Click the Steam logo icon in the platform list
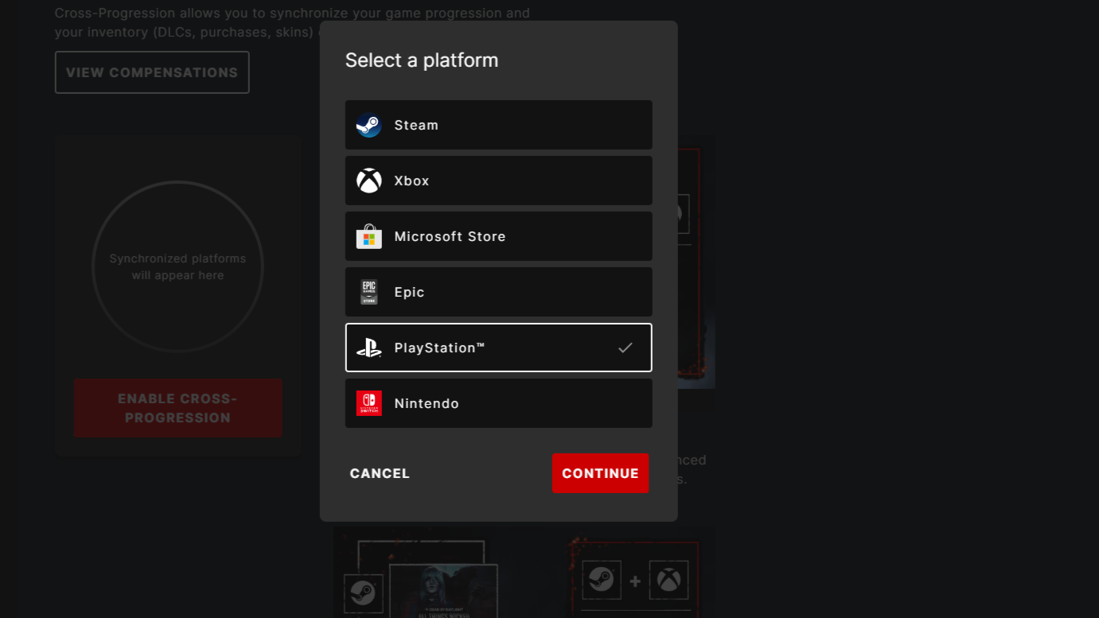The image size is (1099, 618). (368, 125)
